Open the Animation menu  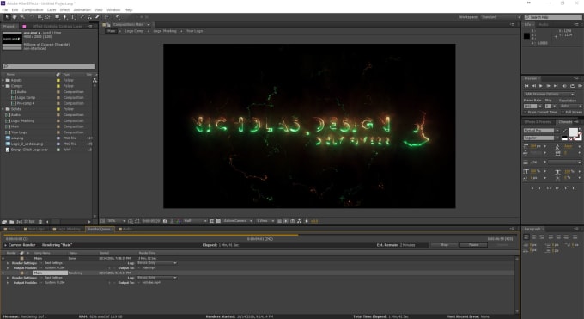point(82,9)
